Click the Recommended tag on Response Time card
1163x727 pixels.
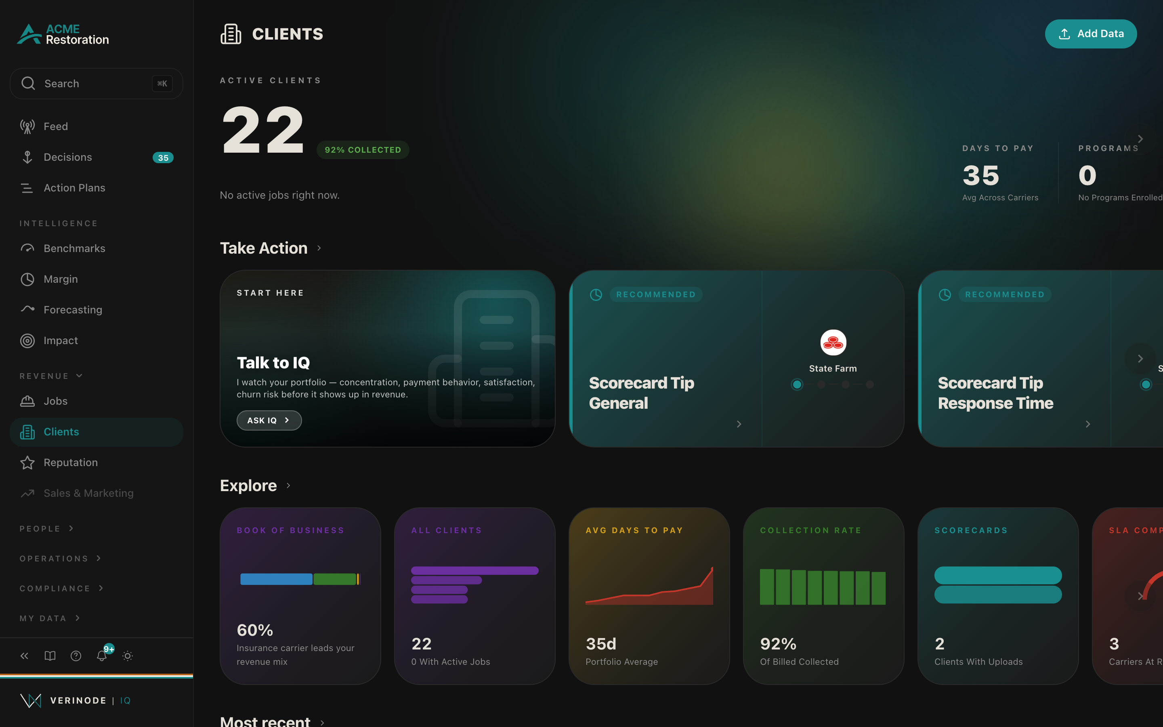click(x=1005, y=294)
